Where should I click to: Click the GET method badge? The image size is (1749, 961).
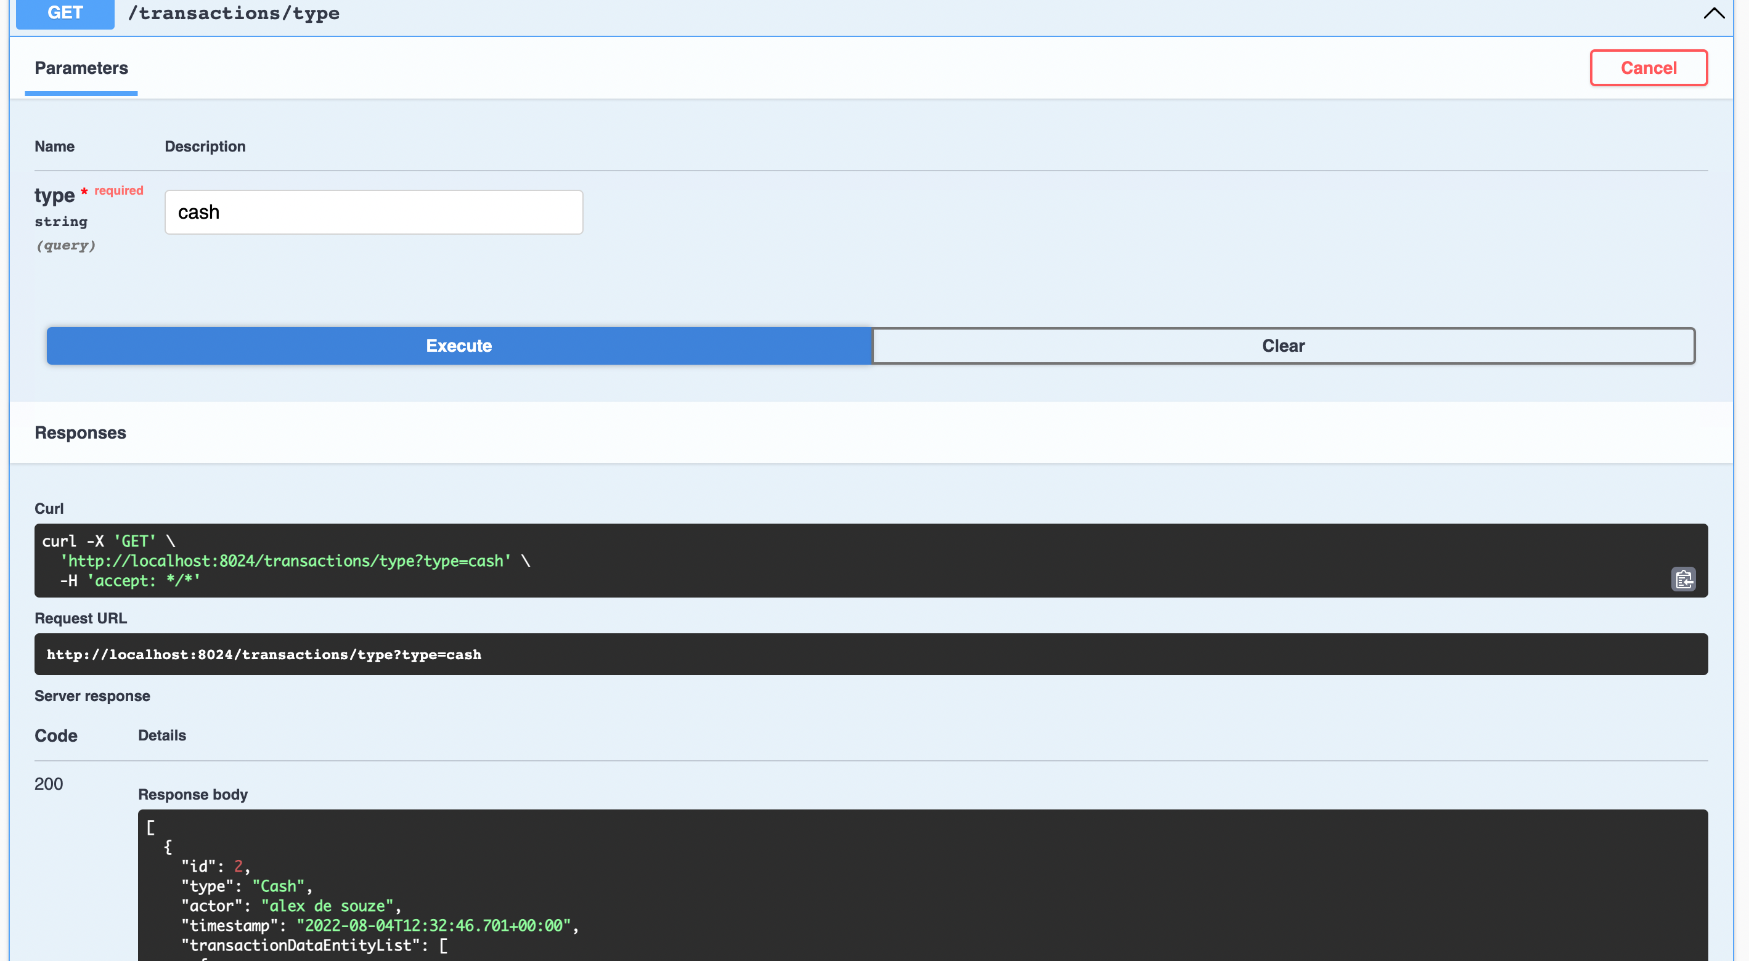65,13
